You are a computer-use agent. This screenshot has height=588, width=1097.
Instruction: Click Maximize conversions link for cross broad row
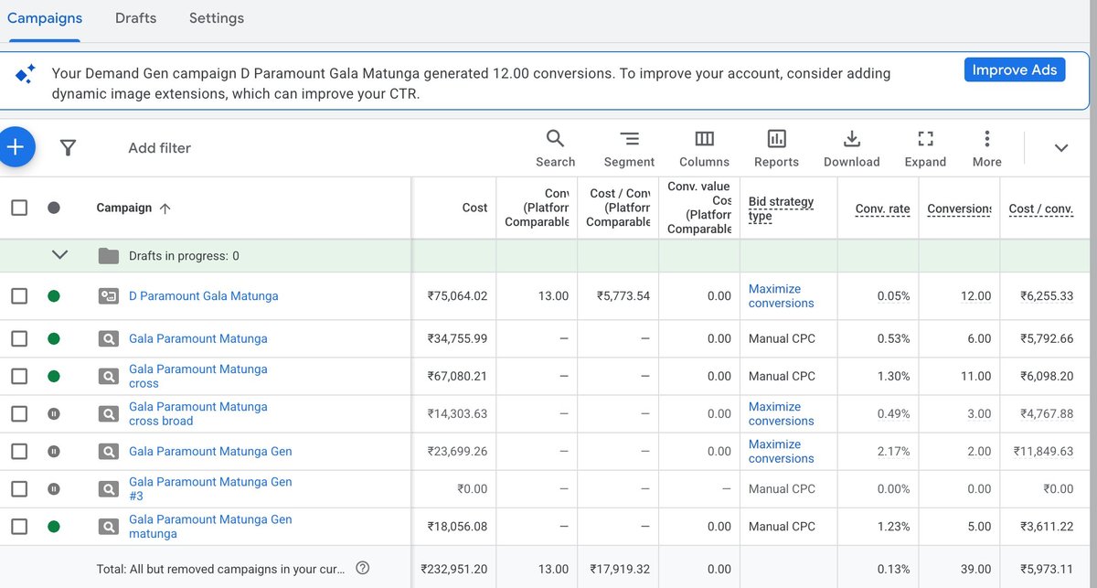[781, 413]
